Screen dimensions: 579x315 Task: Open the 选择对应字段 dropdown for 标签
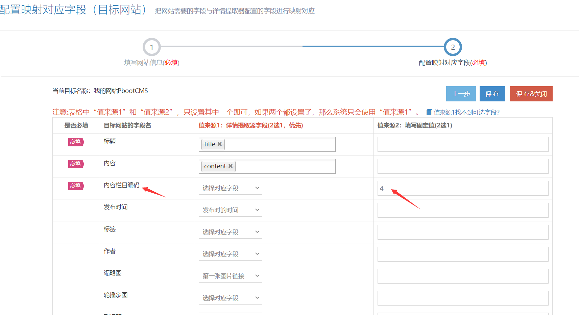(230, 232)
